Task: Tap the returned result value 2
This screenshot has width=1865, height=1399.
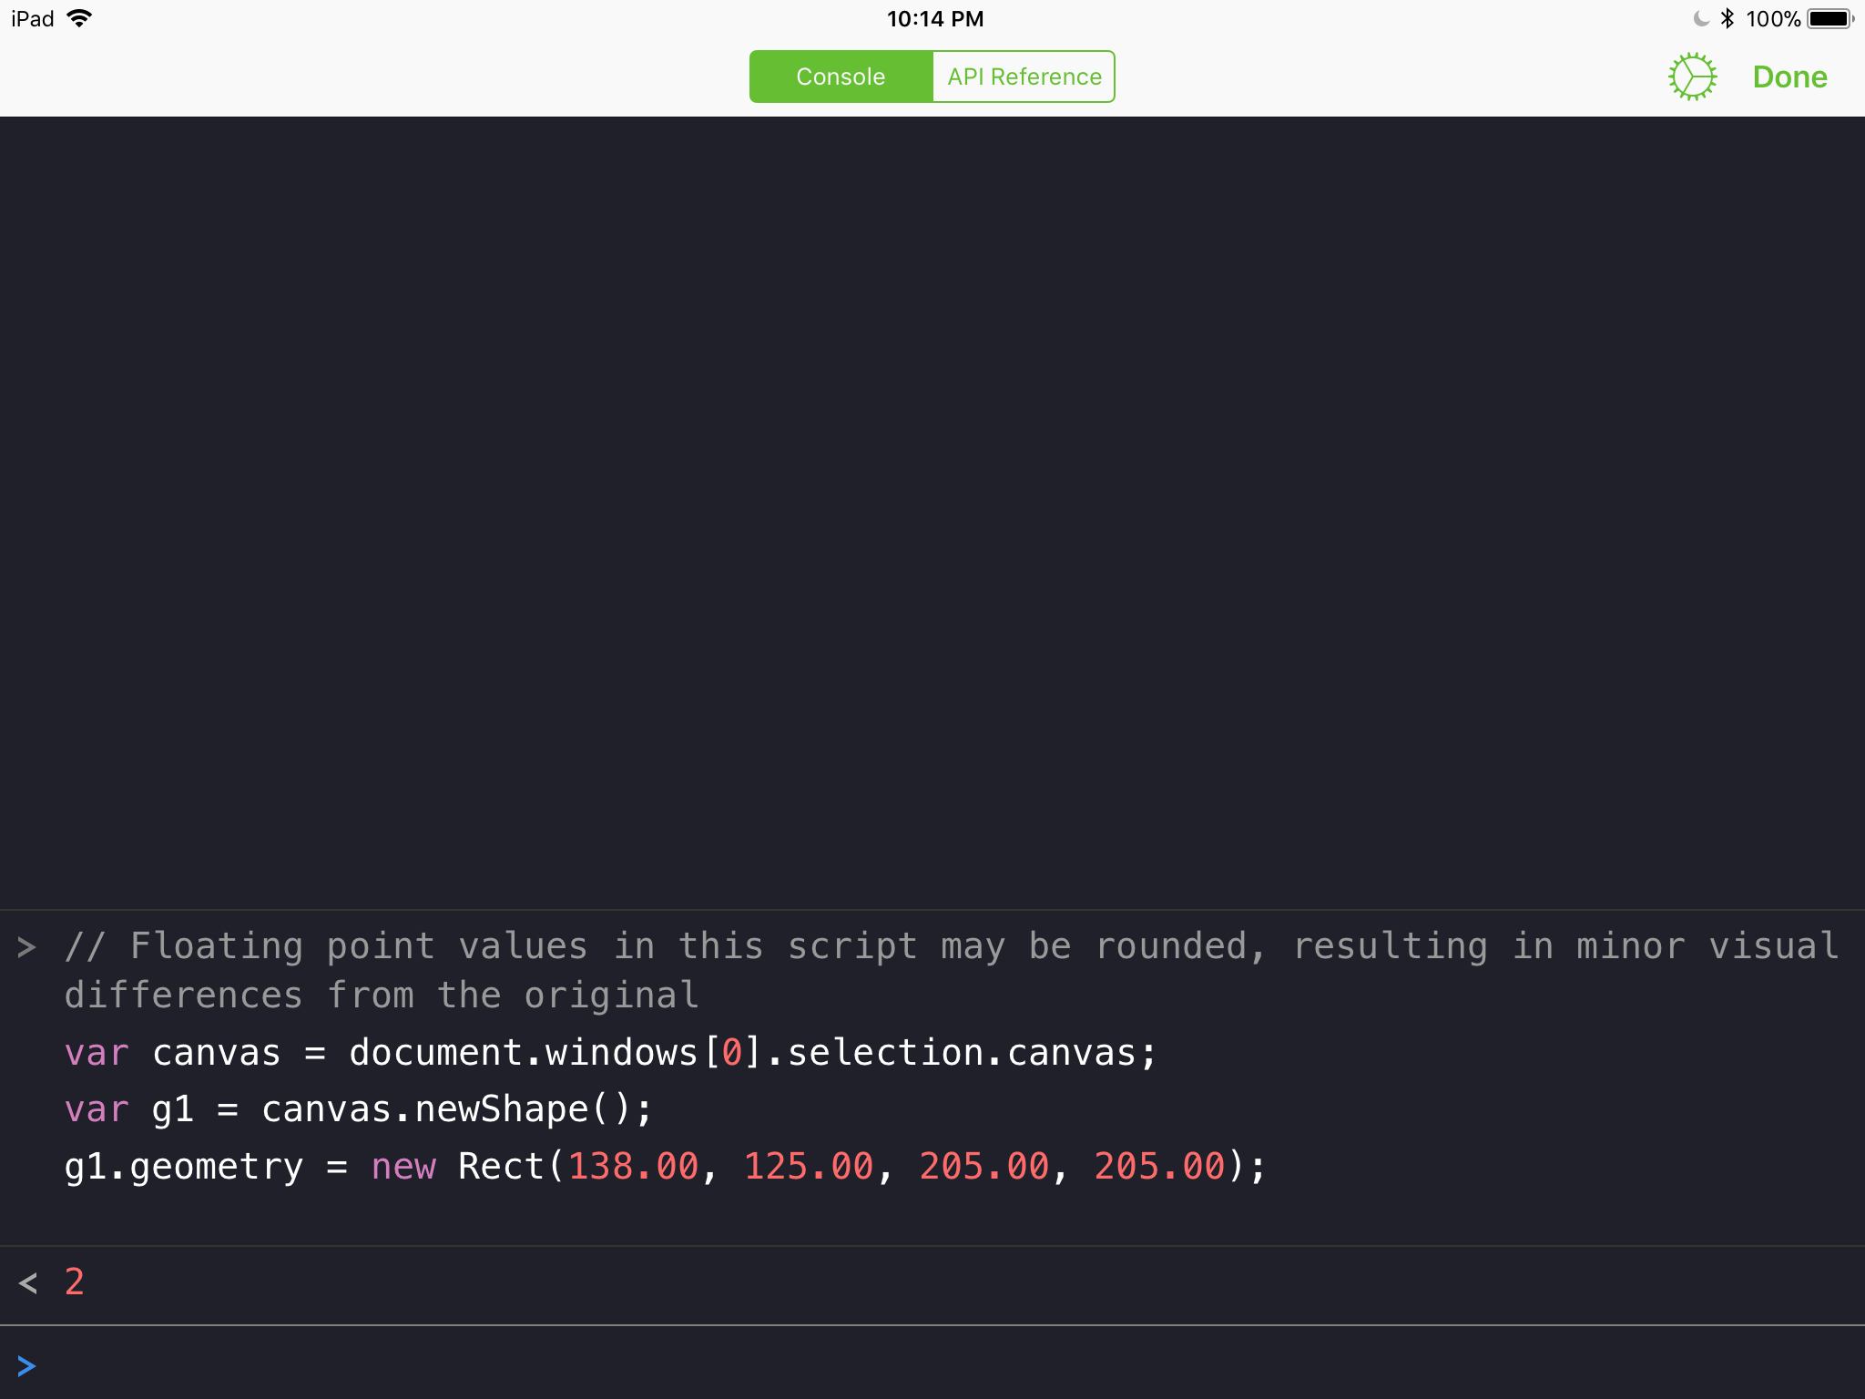Action: pos(75,1282)
